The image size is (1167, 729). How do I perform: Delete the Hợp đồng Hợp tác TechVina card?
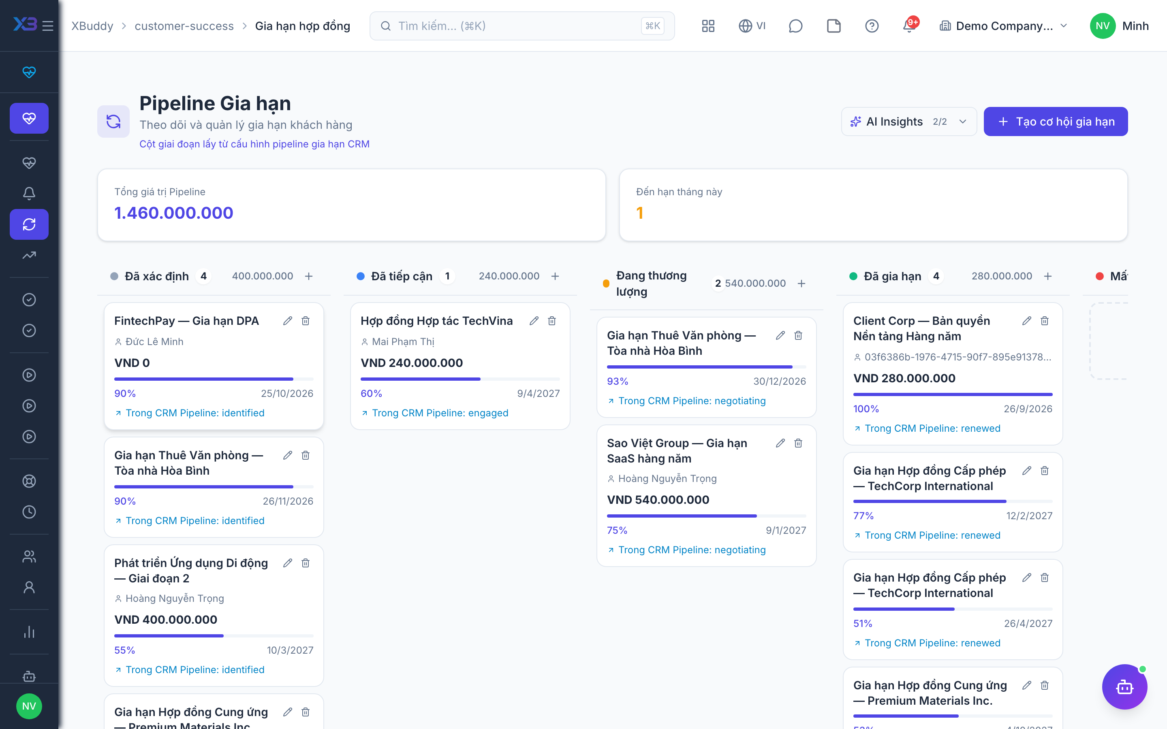[x=551, y=321]
